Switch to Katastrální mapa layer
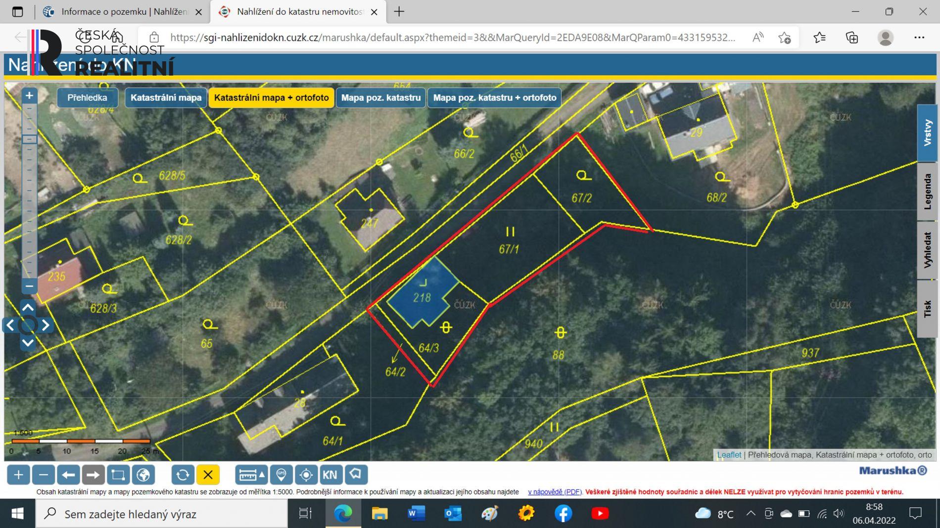 [x=166, y=97]
